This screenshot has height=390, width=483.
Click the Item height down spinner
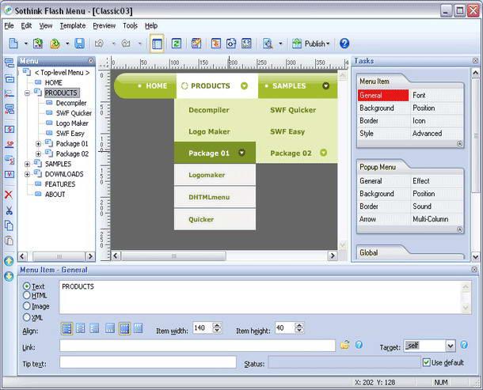pyautogui.click(x=299, y=331)
